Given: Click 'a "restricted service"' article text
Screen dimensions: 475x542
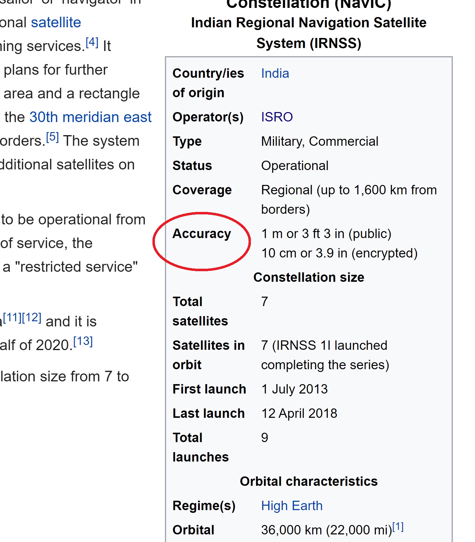Looking at the screenshot, I should pyautogui.click(x=70, y=267).
